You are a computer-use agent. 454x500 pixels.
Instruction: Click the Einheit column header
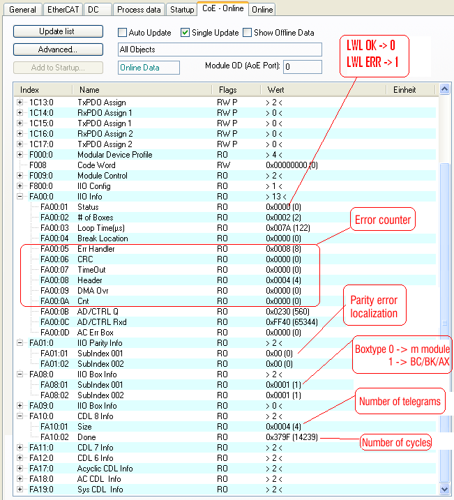411,90
